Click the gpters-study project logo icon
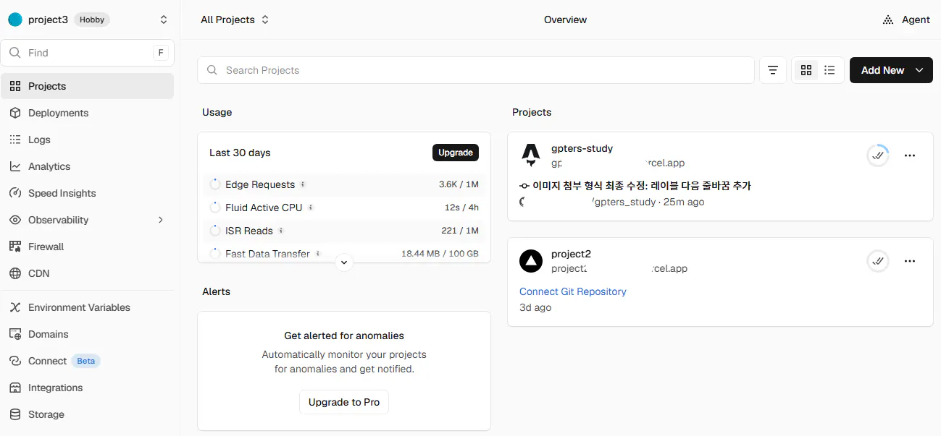Screen dimensions: 941x436 point(531,155)
